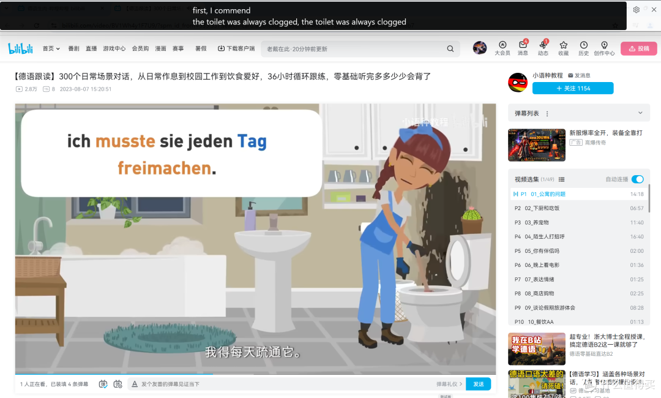
Task: Expand the 弹幕列表 panel chevron
Action: [x=640, y=113]
